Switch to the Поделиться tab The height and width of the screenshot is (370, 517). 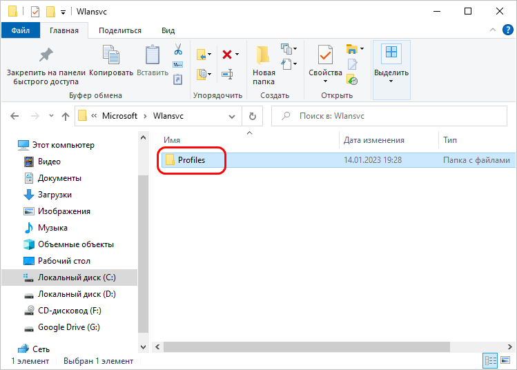(120, 30)
